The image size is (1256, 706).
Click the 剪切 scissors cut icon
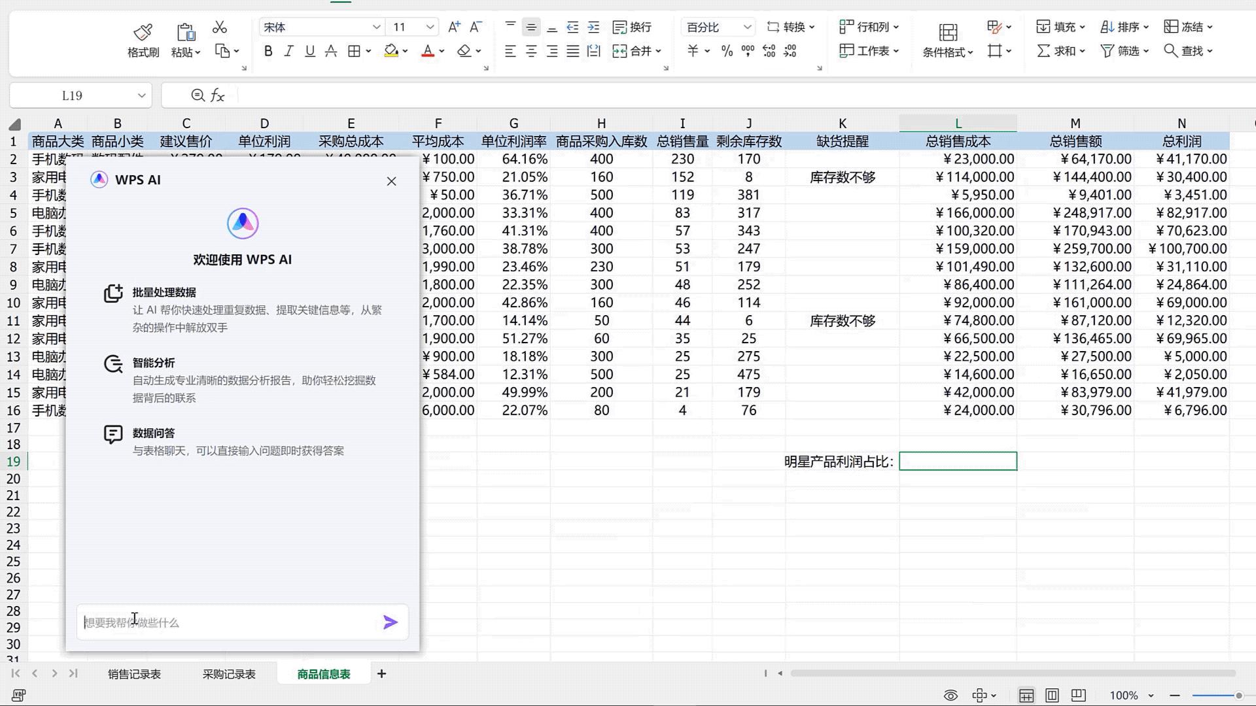[219, 27]
